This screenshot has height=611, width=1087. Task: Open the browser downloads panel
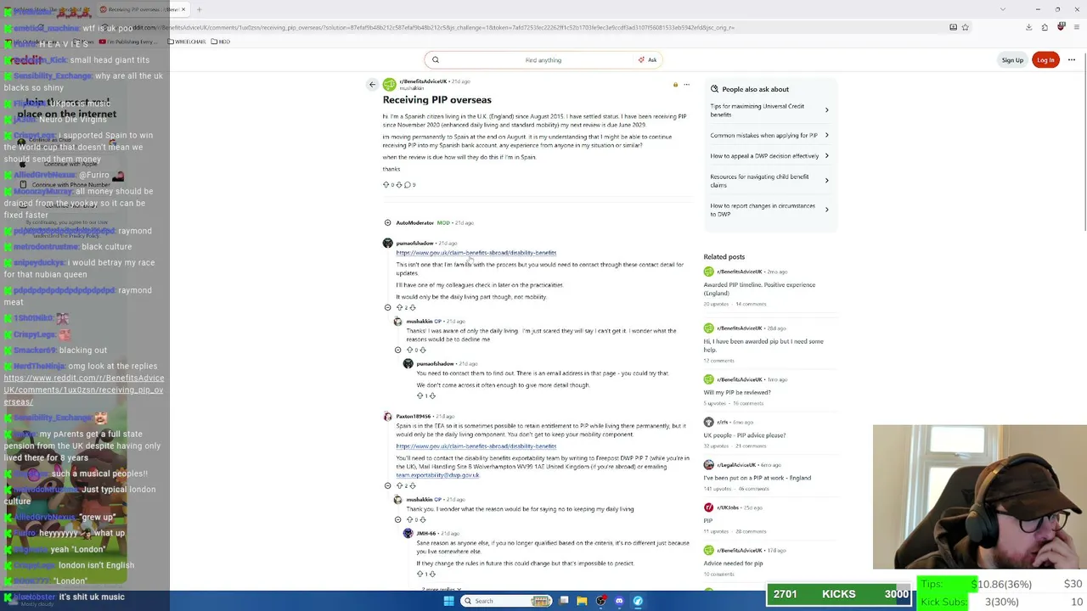click(1028, 27)
